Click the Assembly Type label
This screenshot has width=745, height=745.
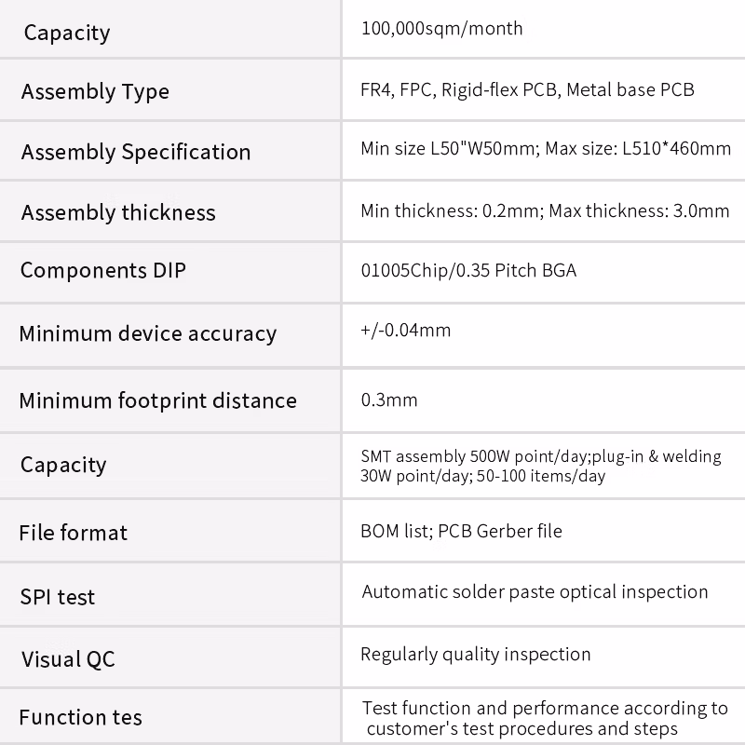(95, 91)
